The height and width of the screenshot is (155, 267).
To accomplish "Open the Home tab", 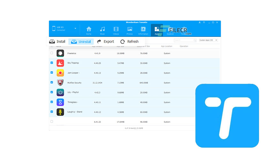I will [89, 30].
